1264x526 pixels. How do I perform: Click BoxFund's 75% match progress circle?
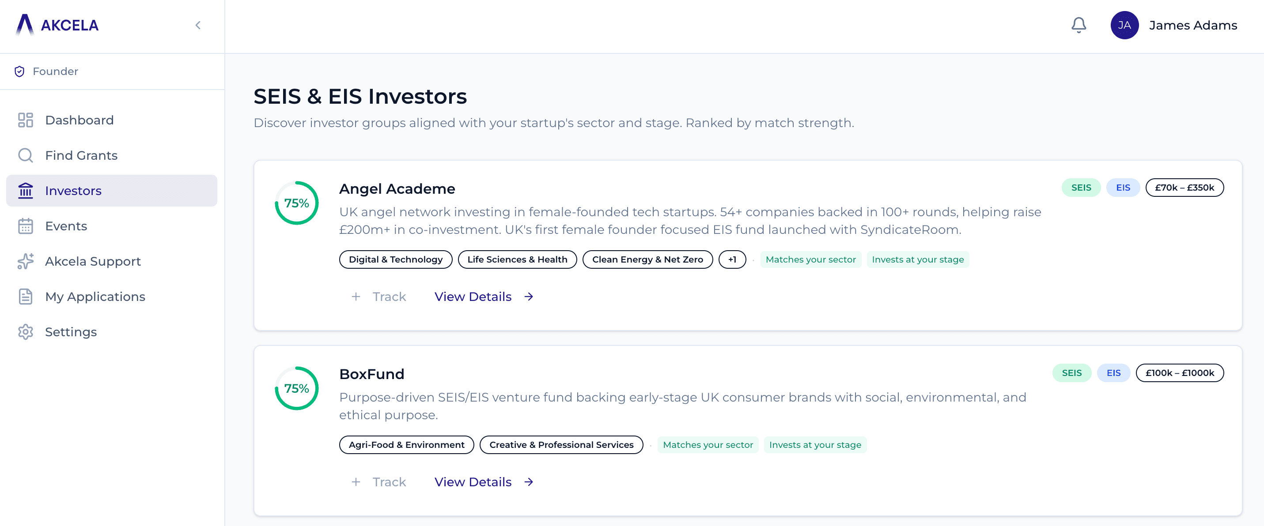tap(296, 388)
